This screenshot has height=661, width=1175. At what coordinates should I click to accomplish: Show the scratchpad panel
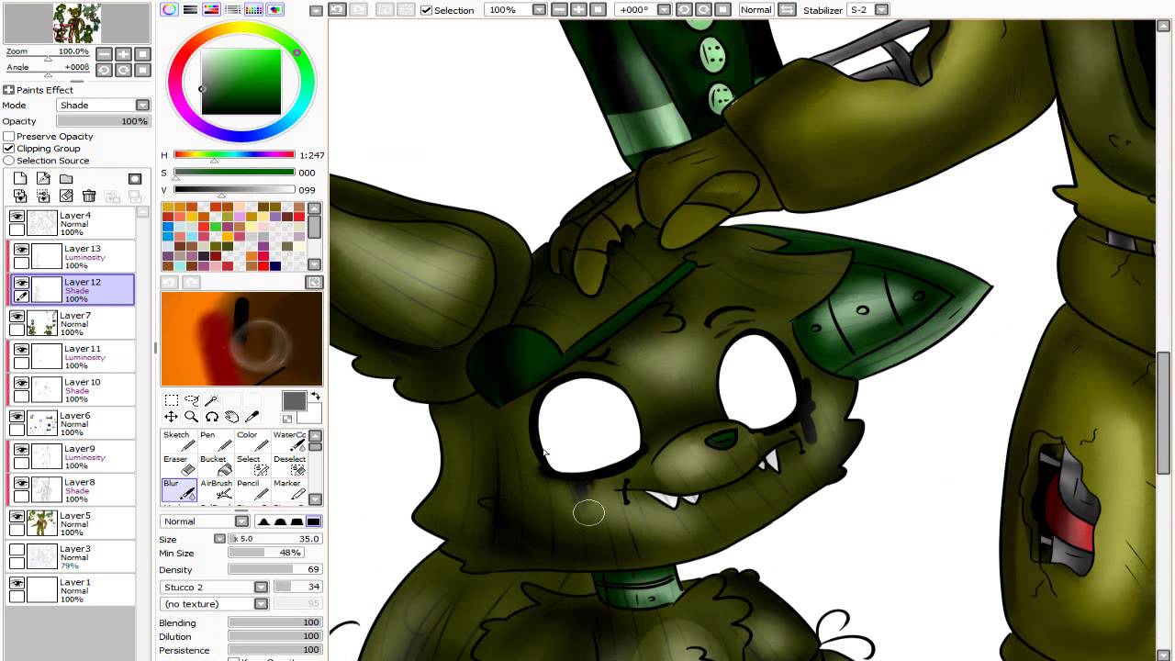(x=274, y=9)
